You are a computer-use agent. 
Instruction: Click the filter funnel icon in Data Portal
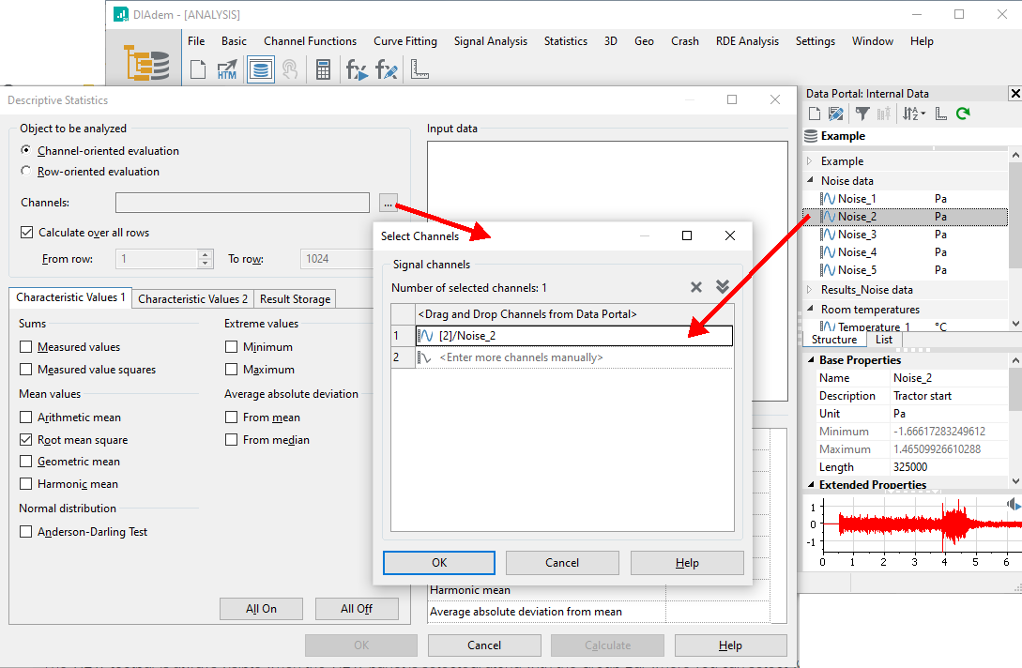click(x=862, y=114)
